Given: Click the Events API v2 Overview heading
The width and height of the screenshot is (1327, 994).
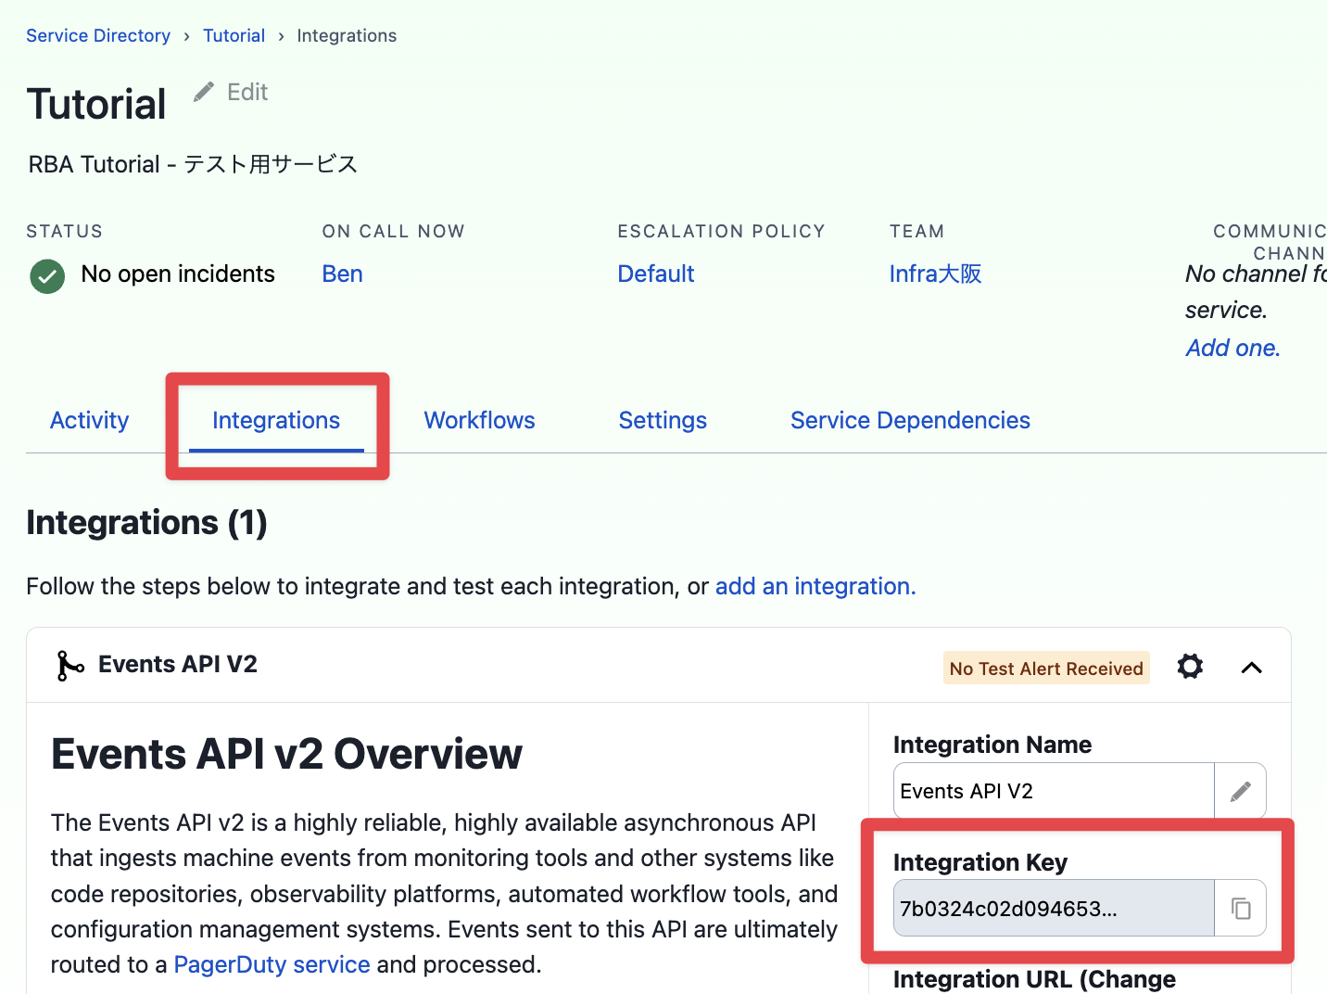Looking at the screenshot, I should pyautogui.click(x=286, y=754).
